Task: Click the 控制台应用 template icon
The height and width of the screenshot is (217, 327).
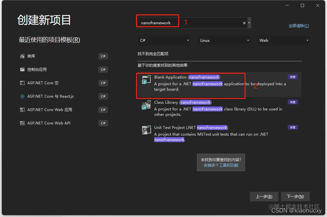Action: click(x=22, y=70)
